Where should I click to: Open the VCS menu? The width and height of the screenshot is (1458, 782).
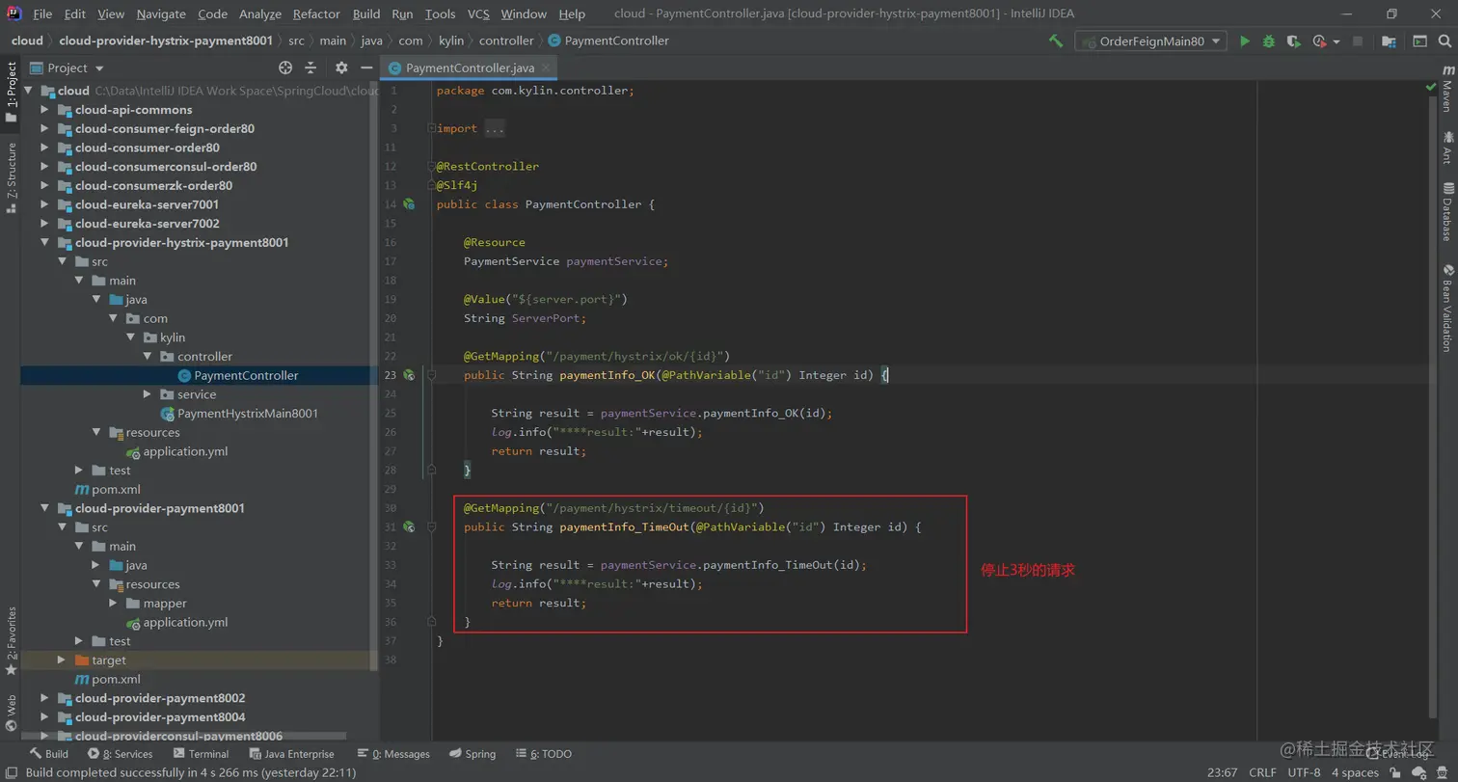(x=478, y=13)
